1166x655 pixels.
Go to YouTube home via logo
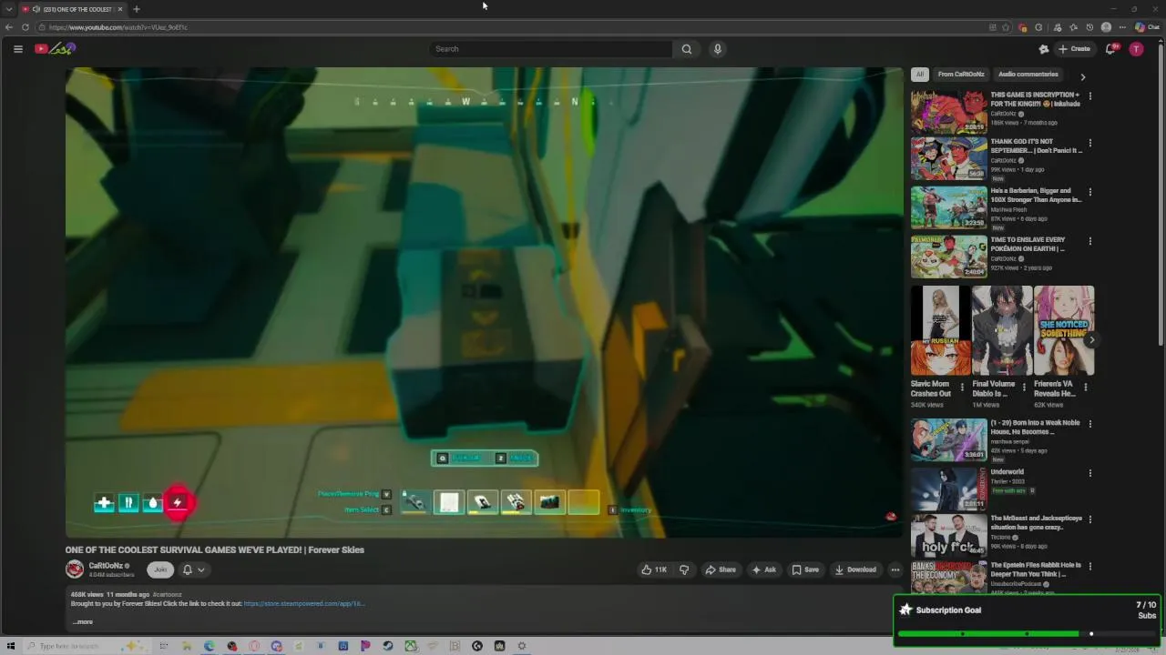(x=55, y=49)
